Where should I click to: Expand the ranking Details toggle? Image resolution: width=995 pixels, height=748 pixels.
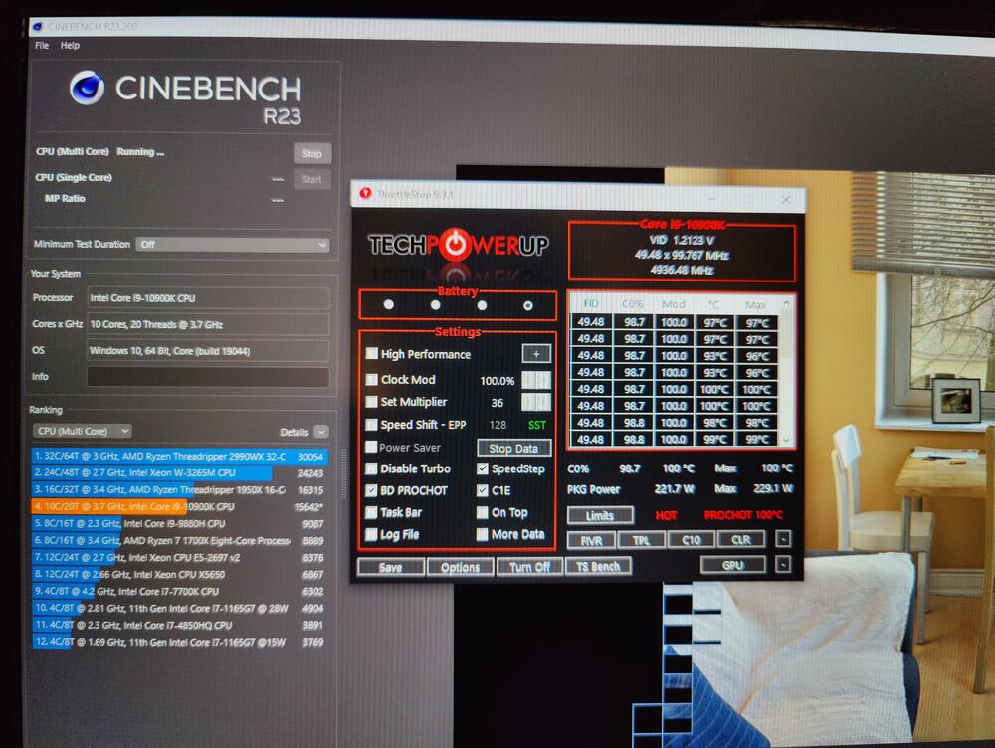320,432
